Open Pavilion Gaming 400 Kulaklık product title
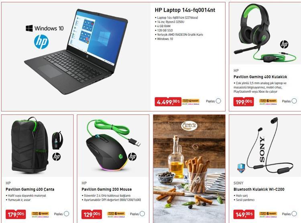 (x=260, y=77)
